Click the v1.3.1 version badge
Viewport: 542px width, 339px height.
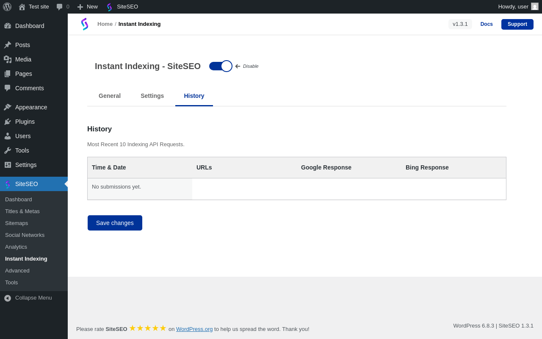[x=460, y=24]
